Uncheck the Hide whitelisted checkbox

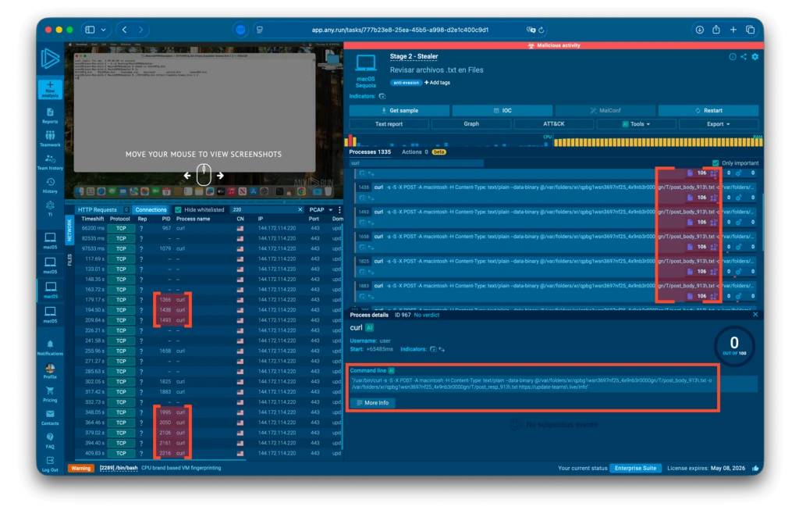[x=179, y=210]
